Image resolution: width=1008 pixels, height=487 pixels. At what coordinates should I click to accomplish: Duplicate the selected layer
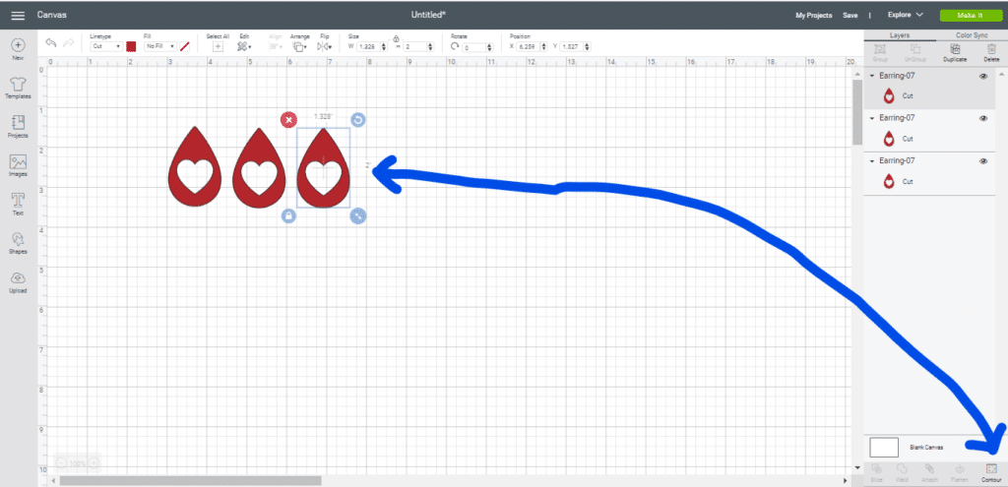click(955, 49)
